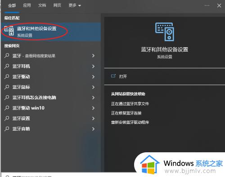Click the search icon next to 蓝牙耳机
The width and height of the screenshot is (225, 177).
pyautogui.click(x=7, y=66)
